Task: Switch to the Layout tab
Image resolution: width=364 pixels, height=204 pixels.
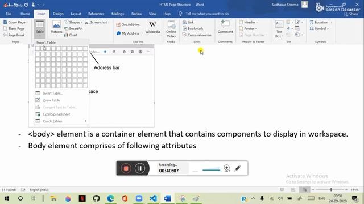Action: pyautogui.click(x=76, y=14)
